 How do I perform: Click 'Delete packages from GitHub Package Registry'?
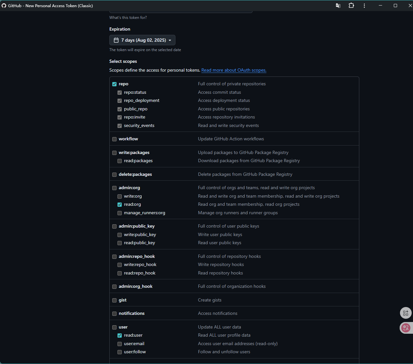coord(245,174)
